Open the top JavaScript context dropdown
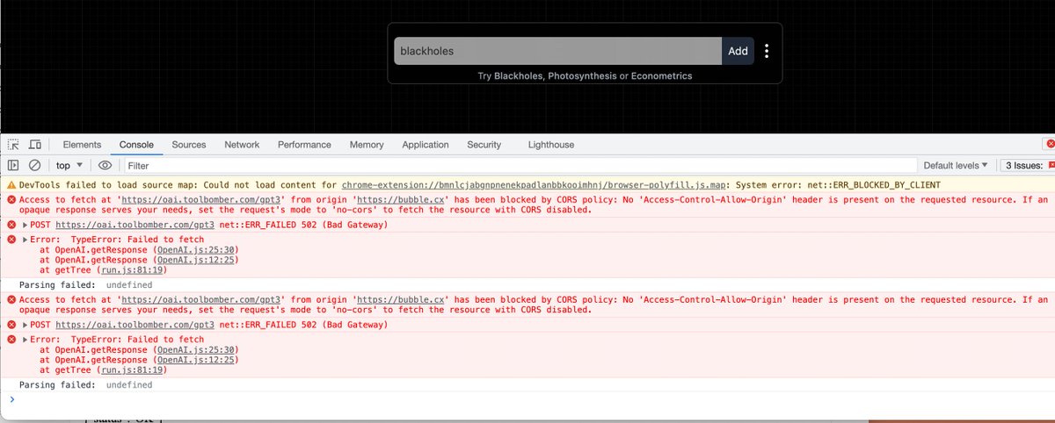 coord(69,165)
